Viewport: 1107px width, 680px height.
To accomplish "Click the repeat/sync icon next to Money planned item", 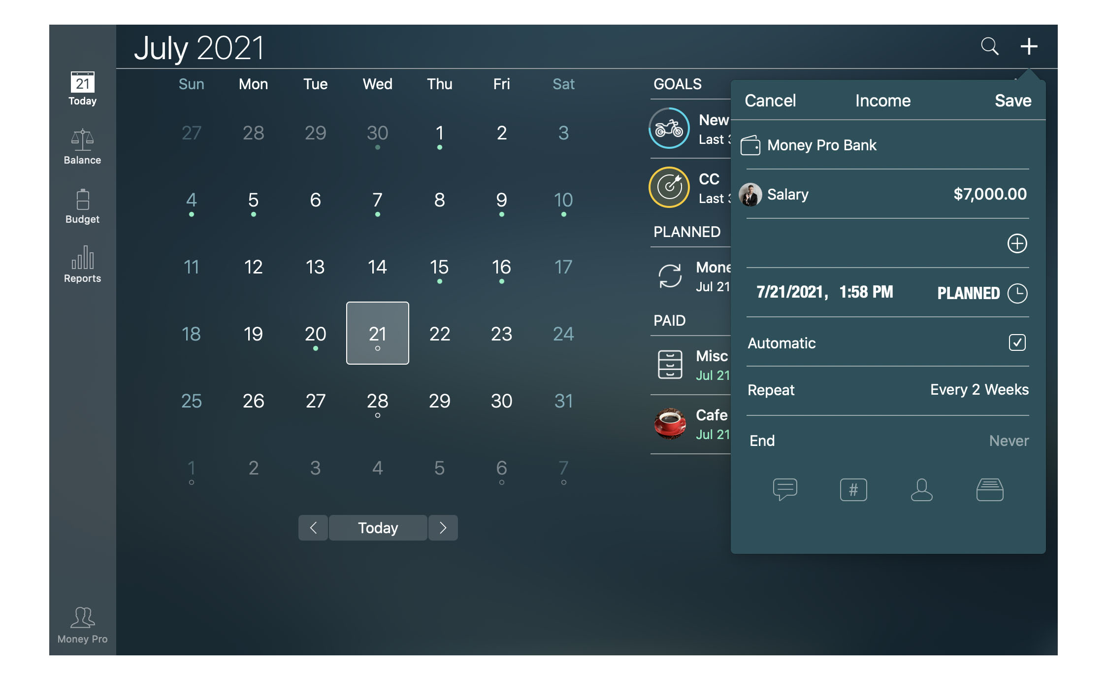I will pos(670,276).
